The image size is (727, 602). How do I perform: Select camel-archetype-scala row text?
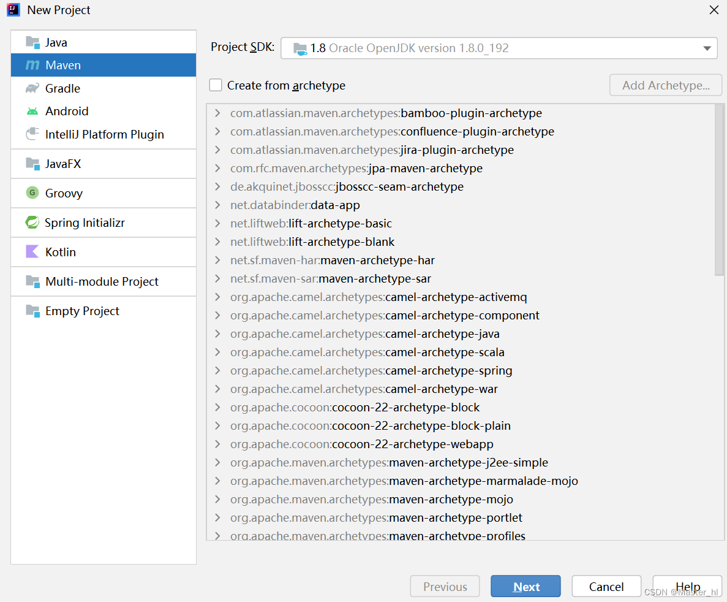367,352
